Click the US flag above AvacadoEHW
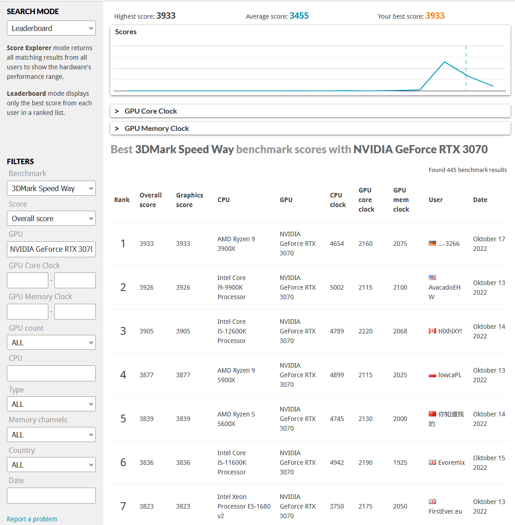This screenshot has height=525, width=515. click(x=432, y=278)
